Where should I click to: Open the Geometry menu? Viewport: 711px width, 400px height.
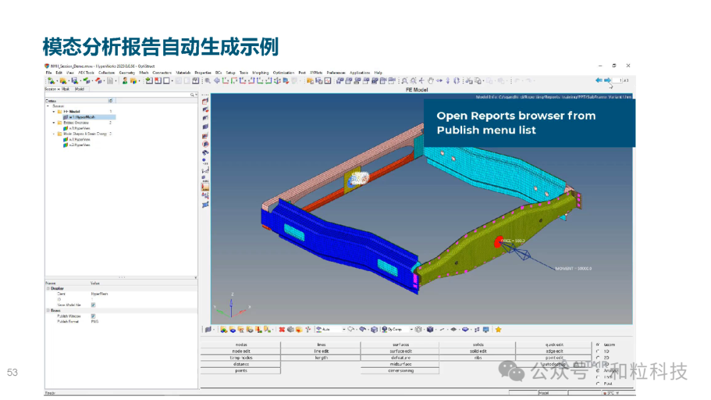click(x=127, y=72)
